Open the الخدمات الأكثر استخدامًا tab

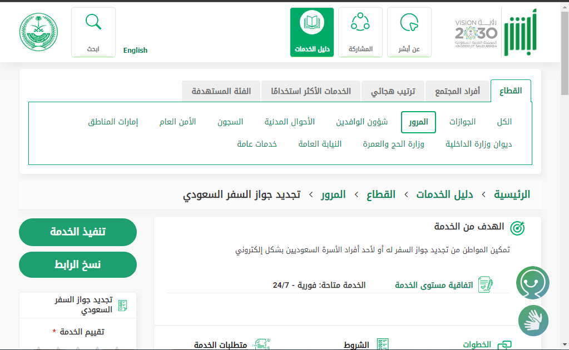(x=311, y=91)
